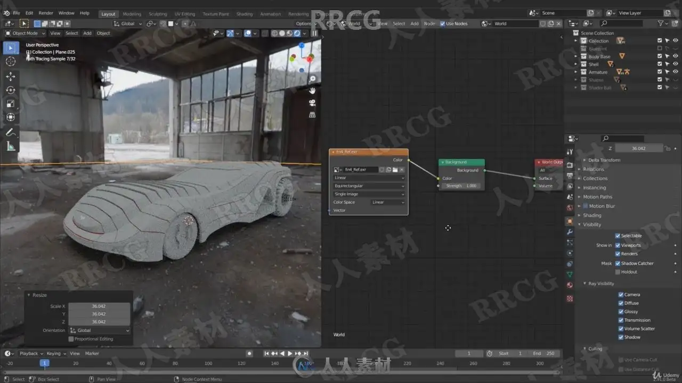
Task: Open Color Space Linear dropdown
Action: pyautogui.click(x=387, y=202)
